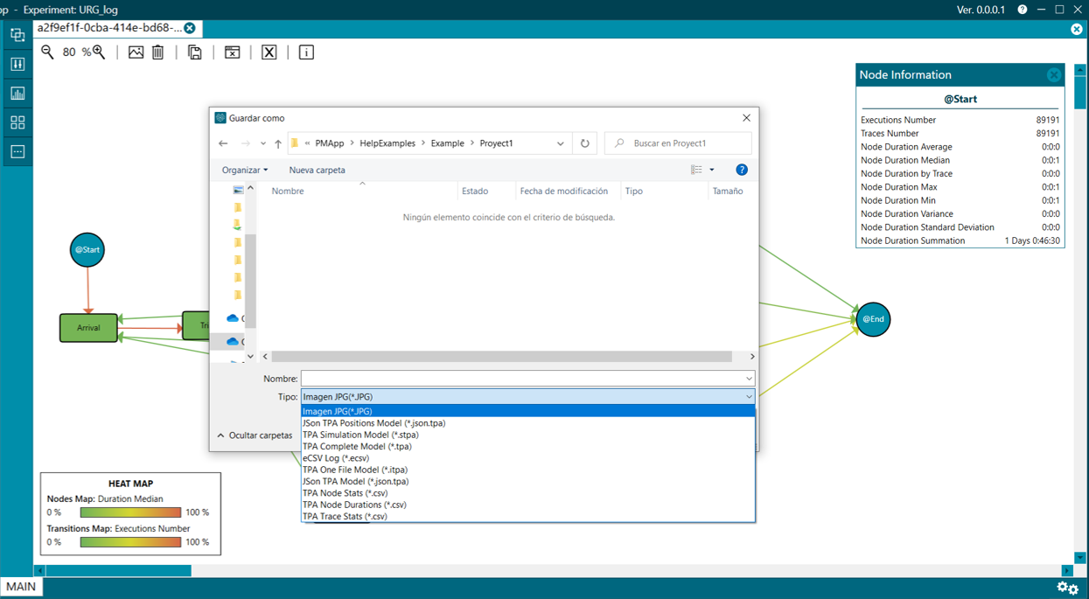Click the back arrow in save dialog
The height and width of the screenshot is (599, 1089).
tap(223, 143)
